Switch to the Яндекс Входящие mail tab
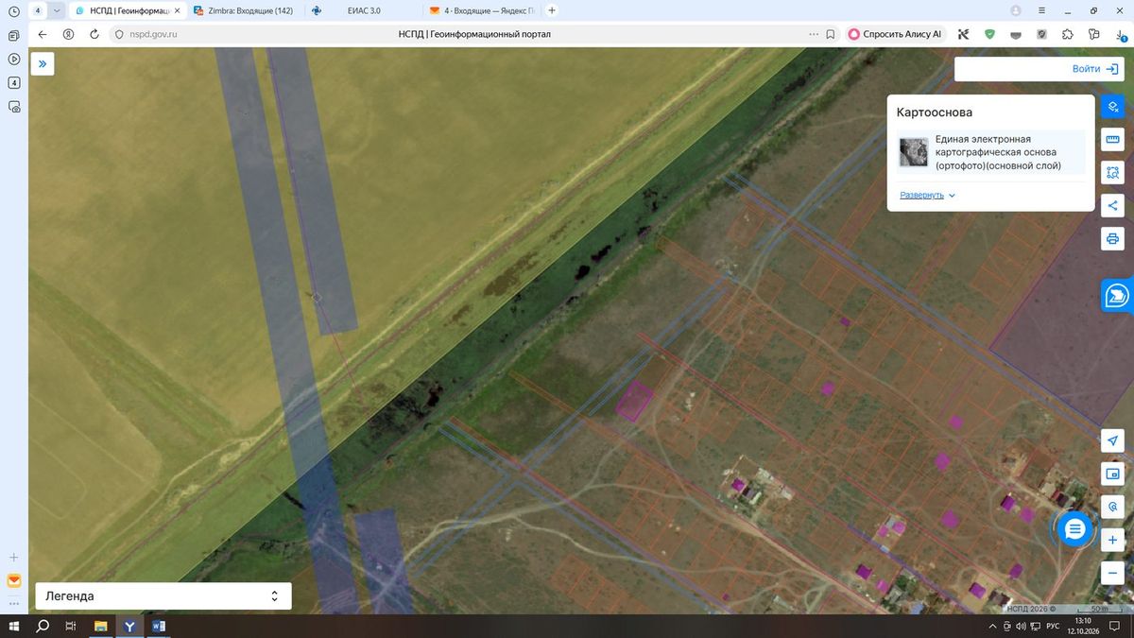This screenshot has height=638, width=1134. (482, 10)
